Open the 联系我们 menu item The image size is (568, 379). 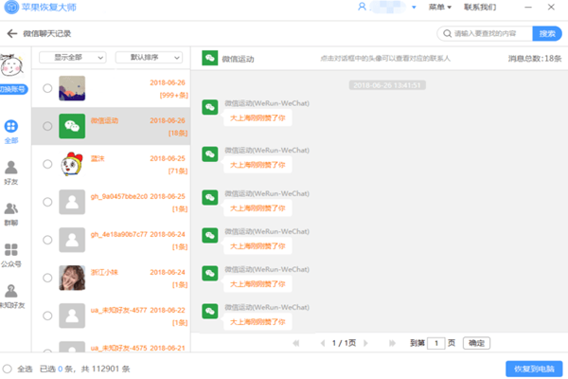pyautogui.click(x=479, y=8)
